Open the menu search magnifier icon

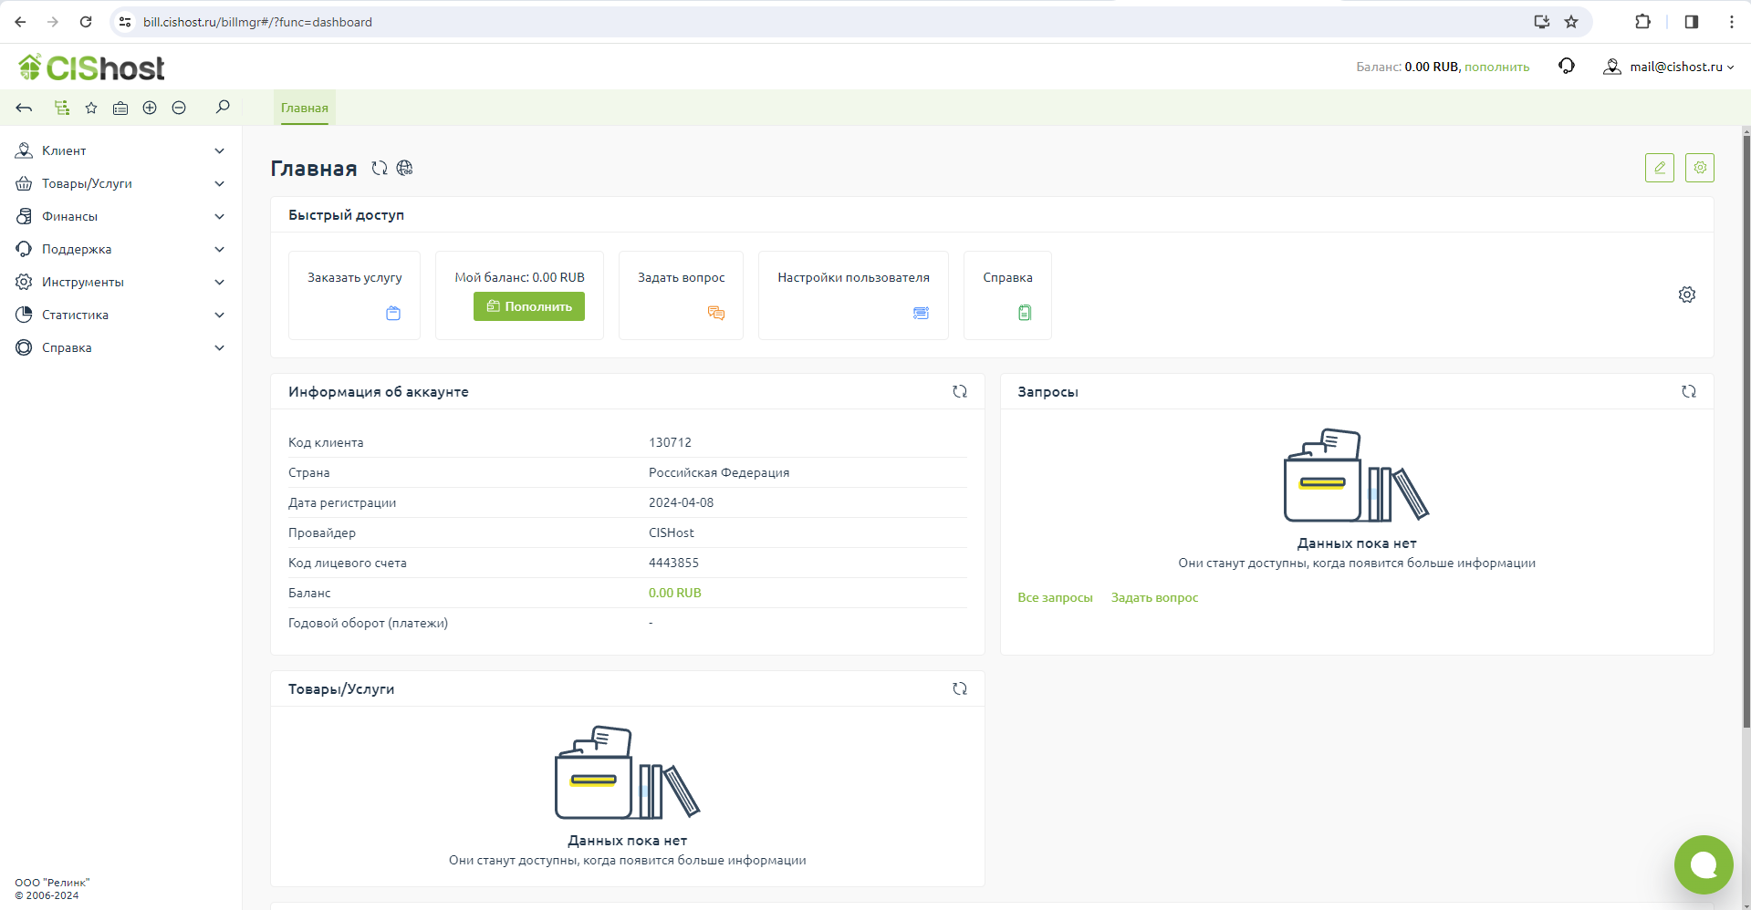point(223,108)
